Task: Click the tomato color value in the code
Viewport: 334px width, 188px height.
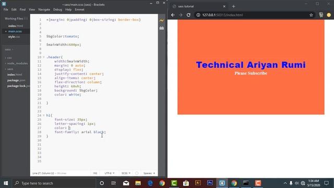Action: coord(71,36)
